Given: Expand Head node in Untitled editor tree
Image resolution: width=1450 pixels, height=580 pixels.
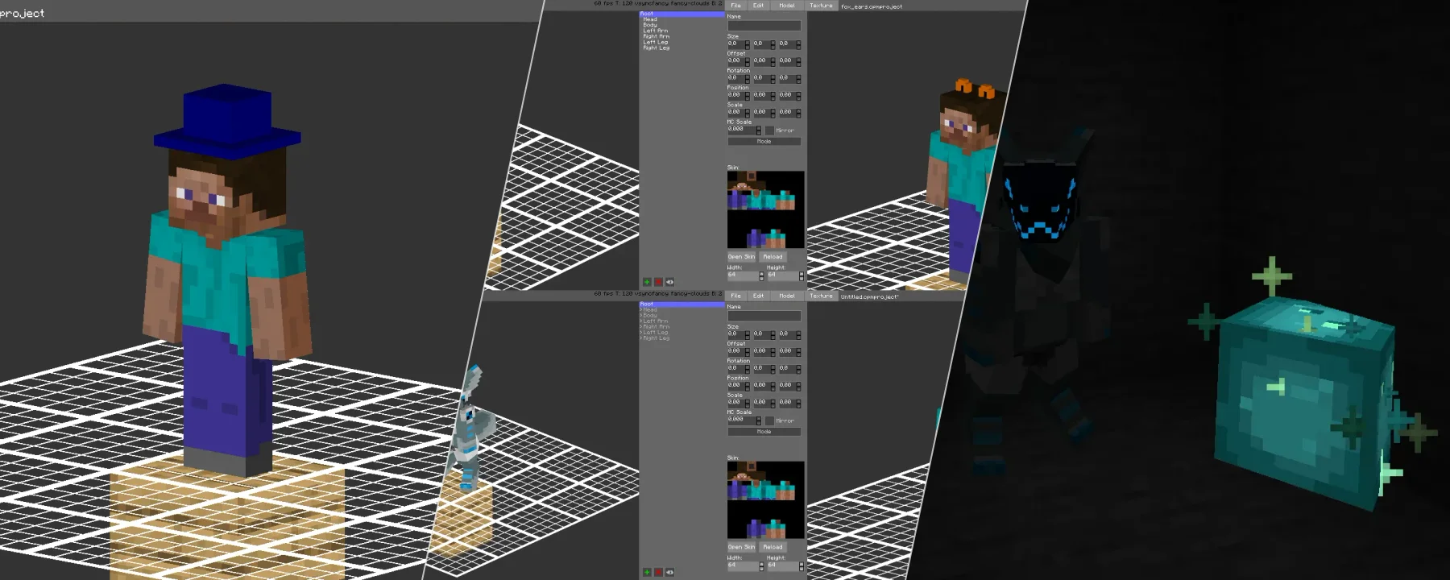Looking at the screenshot, I should coord(641,310).
